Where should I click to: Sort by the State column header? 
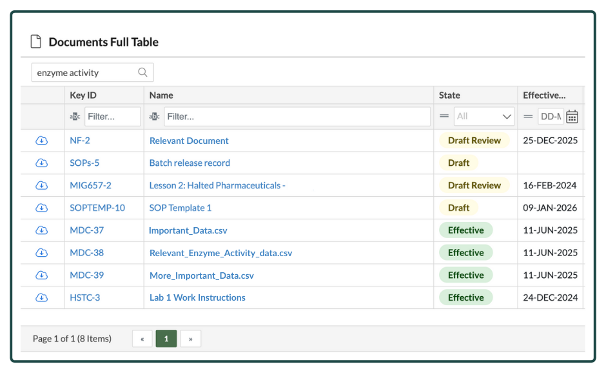(449, 95)
